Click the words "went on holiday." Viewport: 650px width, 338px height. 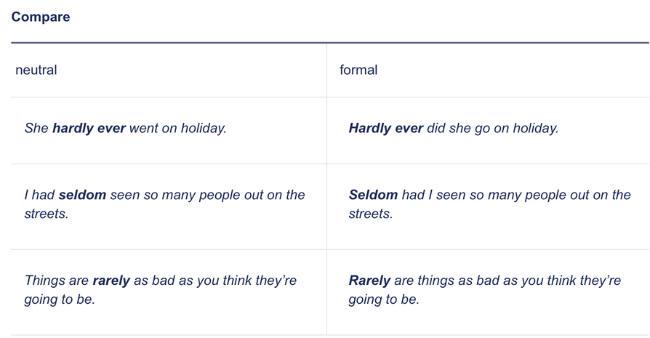click(x=177, y=129)
